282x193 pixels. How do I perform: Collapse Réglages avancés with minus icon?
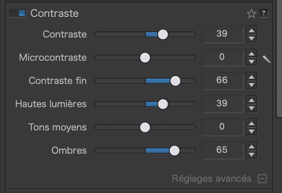click(x=262, y=179)
